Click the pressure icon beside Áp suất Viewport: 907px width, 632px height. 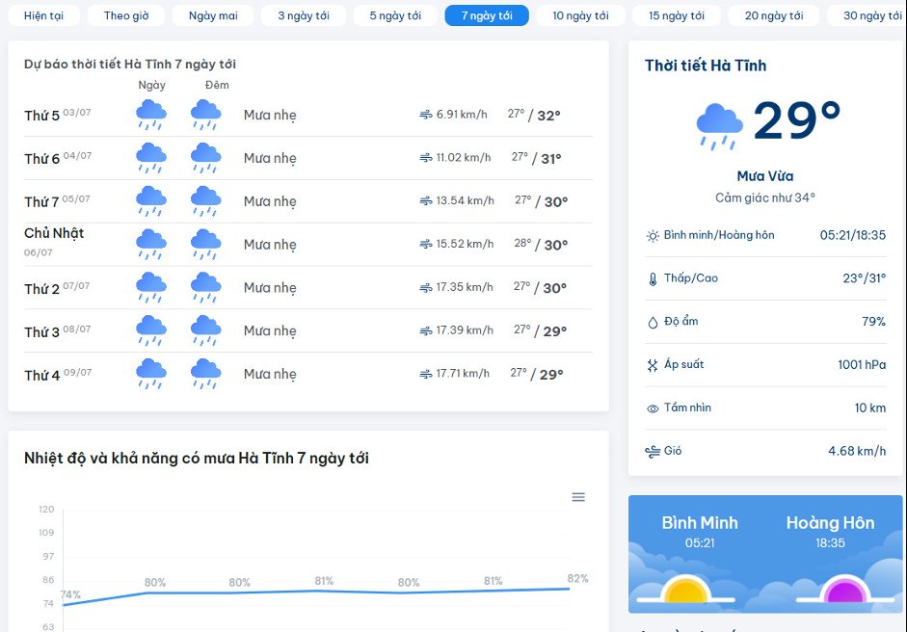tap(653, 365)
